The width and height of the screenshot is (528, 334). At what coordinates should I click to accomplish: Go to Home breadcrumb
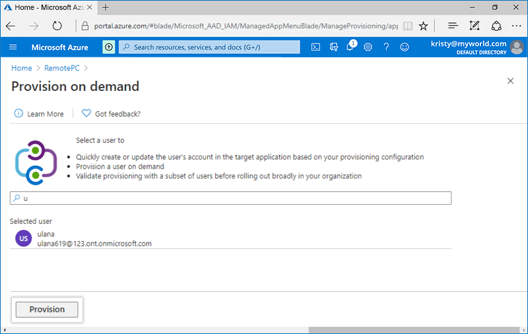point(21,68)
